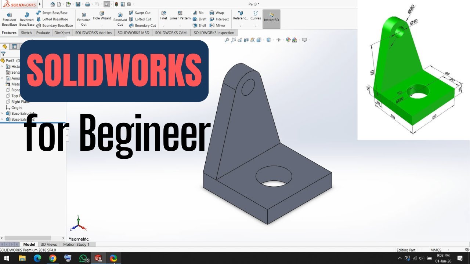Switch to the Sketch tab
This screenshot has height=264, width=470.
26,33
